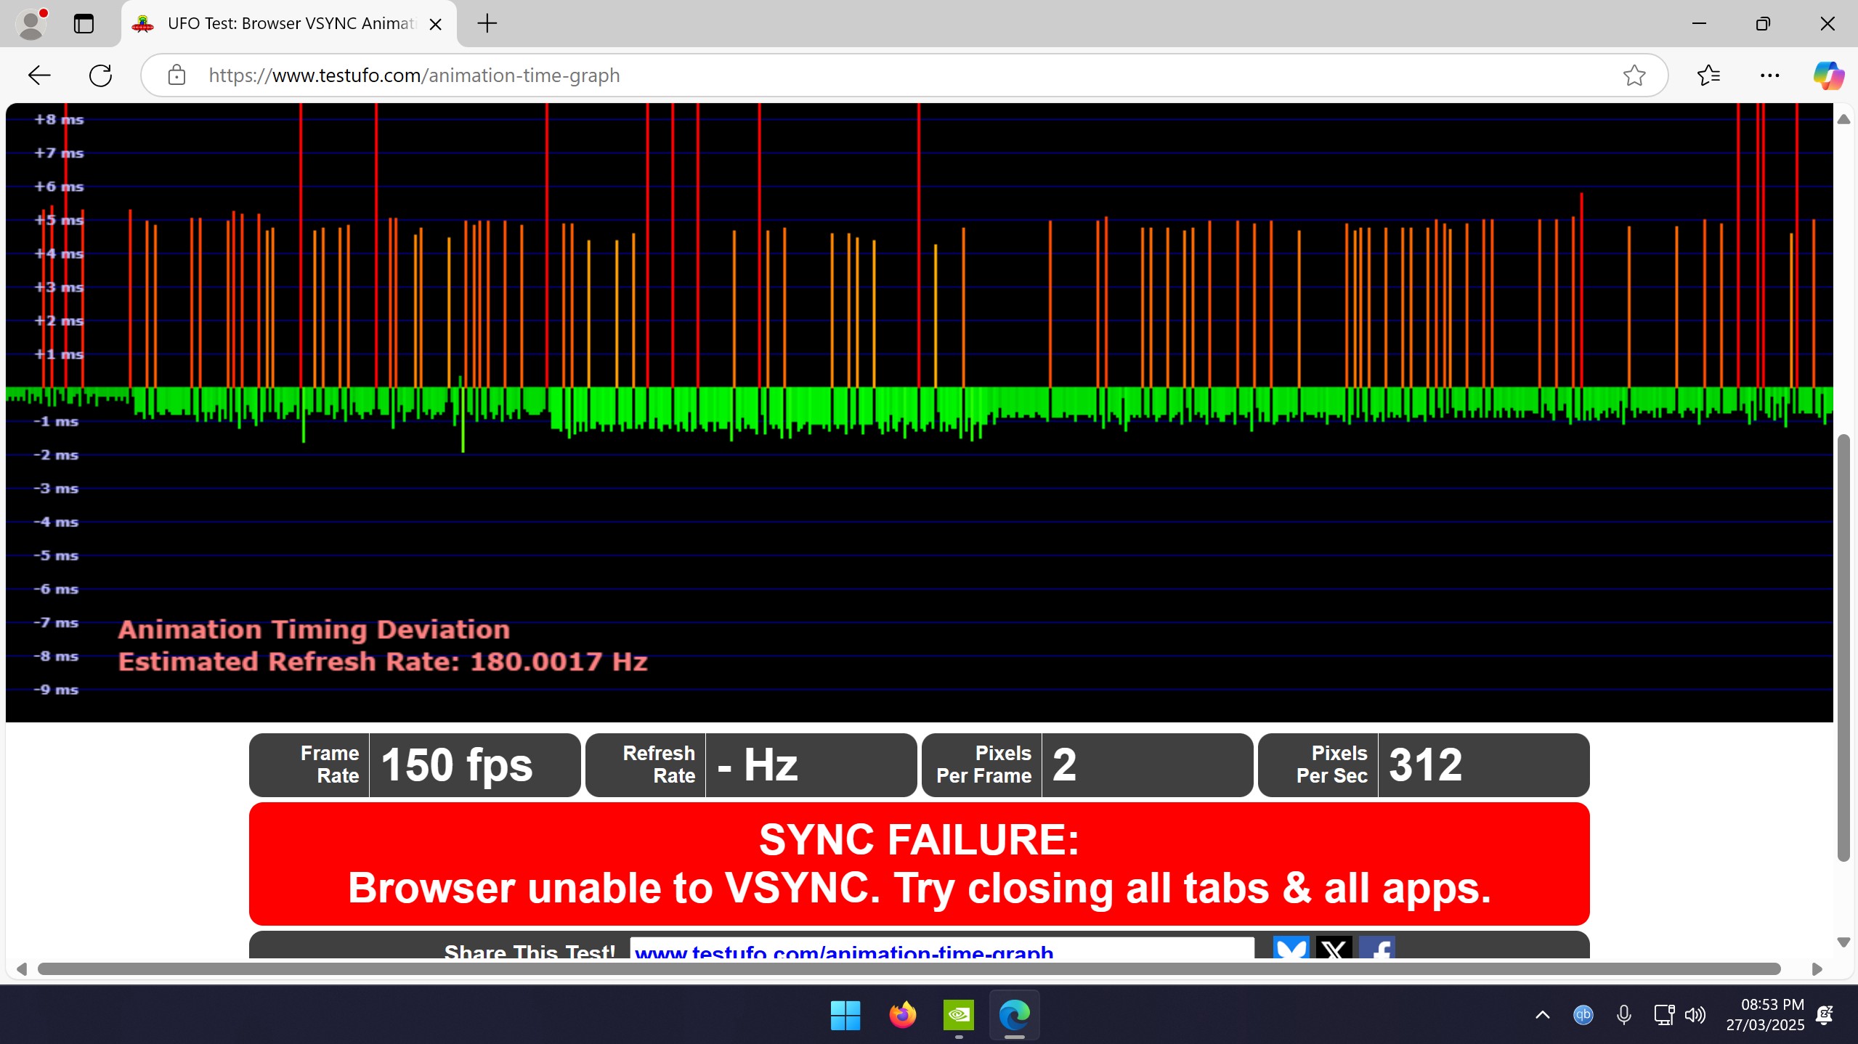Click the scroll right arrow

[x=1817, y=969]
